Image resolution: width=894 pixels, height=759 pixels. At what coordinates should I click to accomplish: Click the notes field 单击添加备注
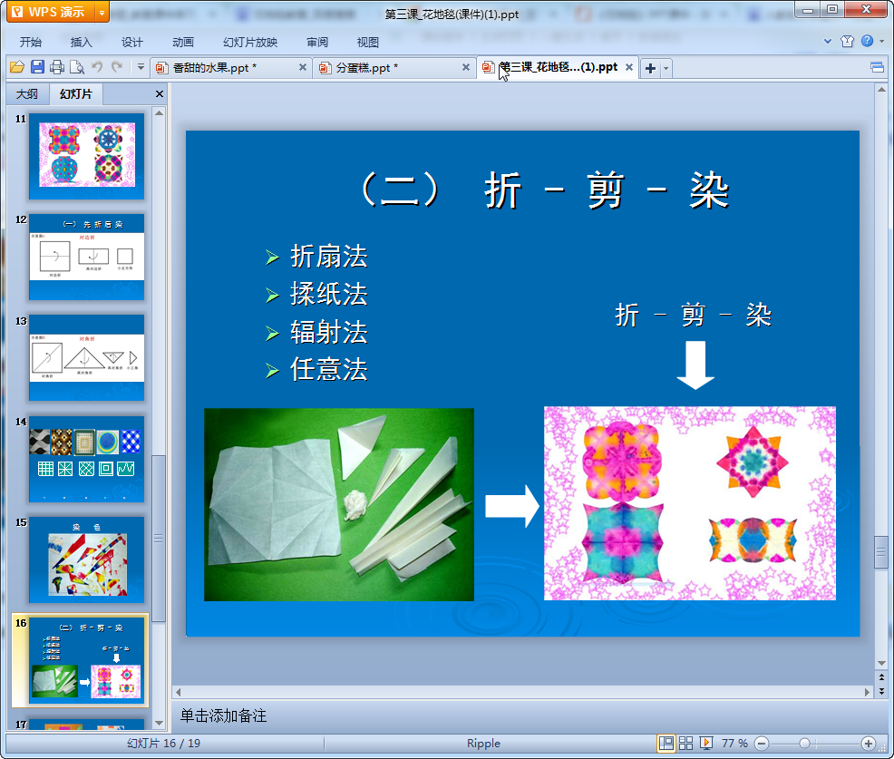[x=223, y=715]
